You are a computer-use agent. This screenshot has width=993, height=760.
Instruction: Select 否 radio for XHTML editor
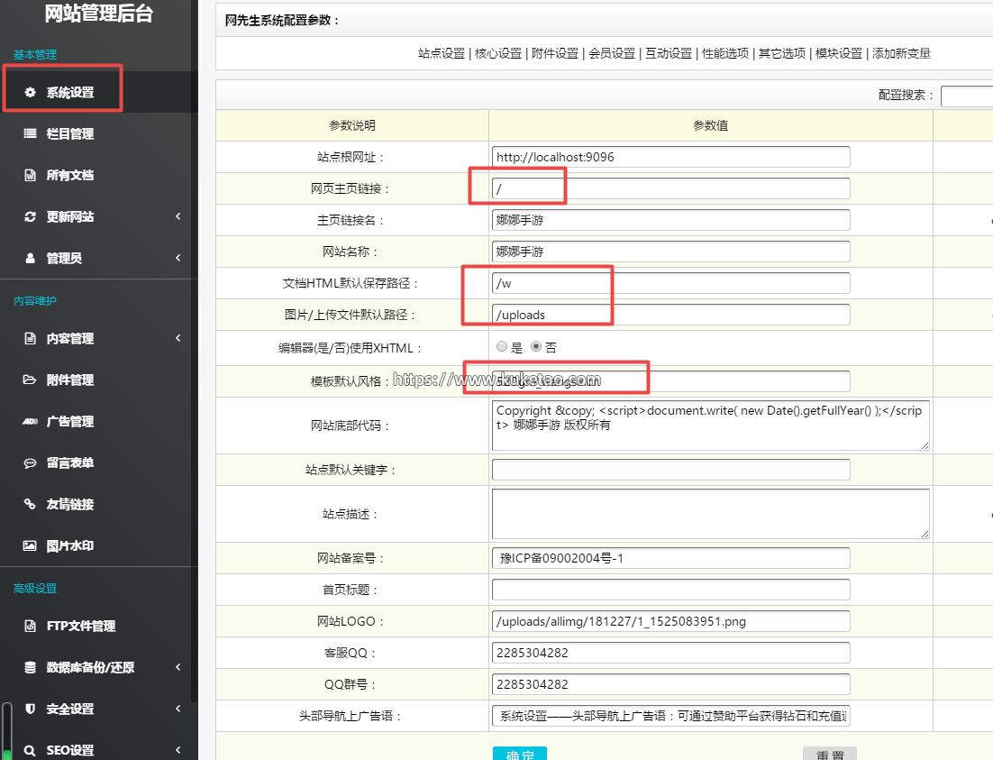point(536,347)
